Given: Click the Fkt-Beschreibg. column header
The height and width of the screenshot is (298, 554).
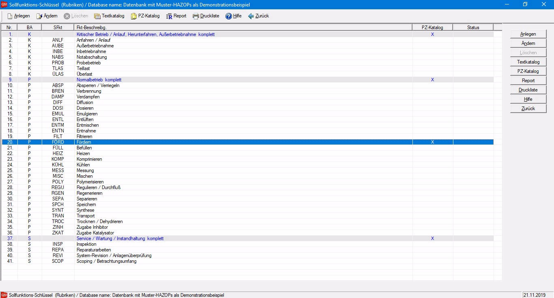Looking at the screenshot, I should coord(243,28).
